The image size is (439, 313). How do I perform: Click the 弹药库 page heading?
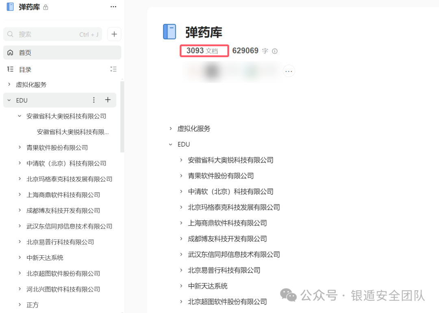point(204,32)
